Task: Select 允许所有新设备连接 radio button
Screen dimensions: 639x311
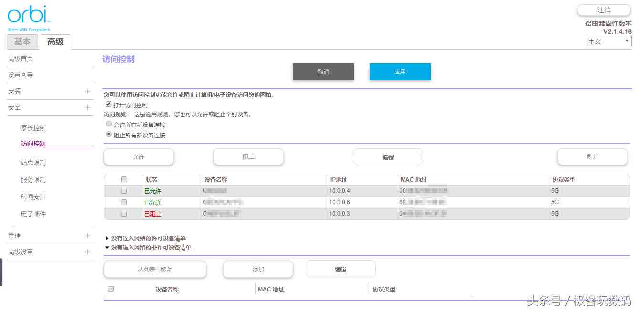Action: pos(109,124)
